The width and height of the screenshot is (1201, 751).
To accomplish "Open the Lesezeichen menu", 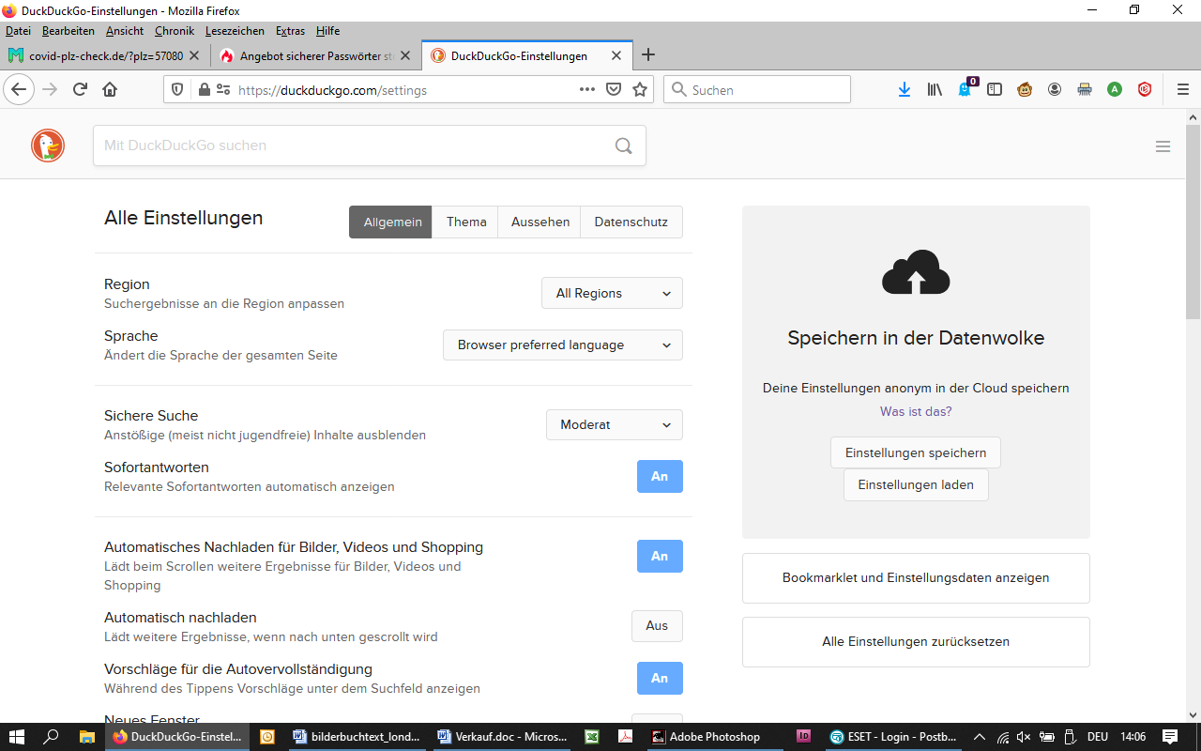I will coord(235,31).
